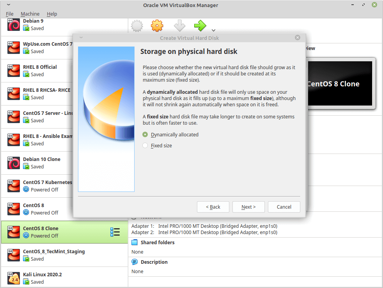Select the Kali Linux 2020.2 entry name
This screenshot has height=288, width=383.
coord(42,275)
